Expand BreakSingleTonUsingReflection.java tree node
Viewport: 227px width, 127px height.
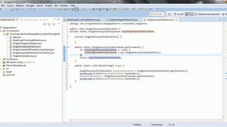pyautogui.click(x=7, y=40)
